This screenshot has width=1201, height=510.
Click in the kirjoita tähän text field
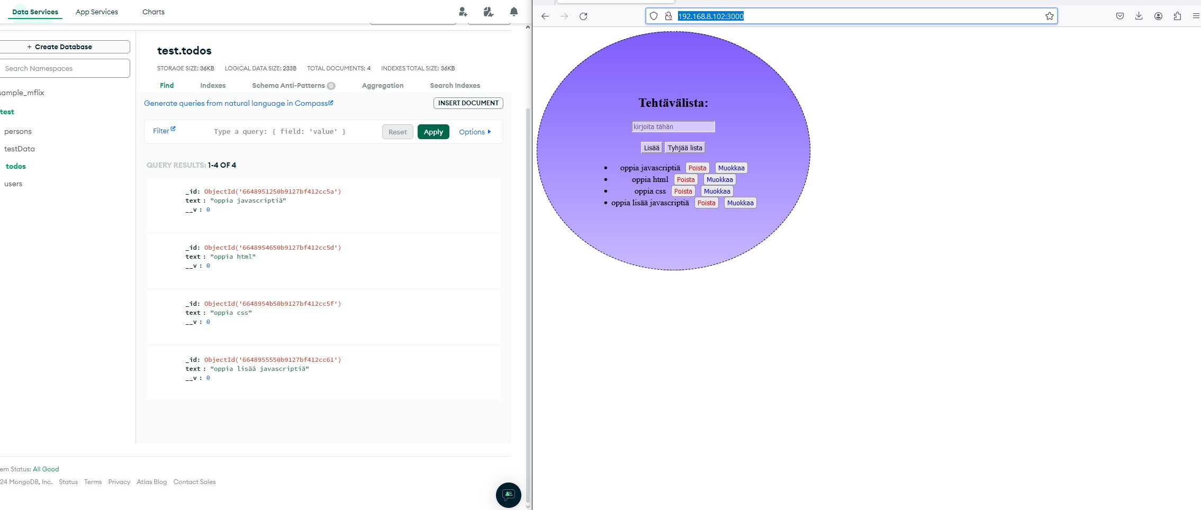pyautogui.click(x=673, y=127)
